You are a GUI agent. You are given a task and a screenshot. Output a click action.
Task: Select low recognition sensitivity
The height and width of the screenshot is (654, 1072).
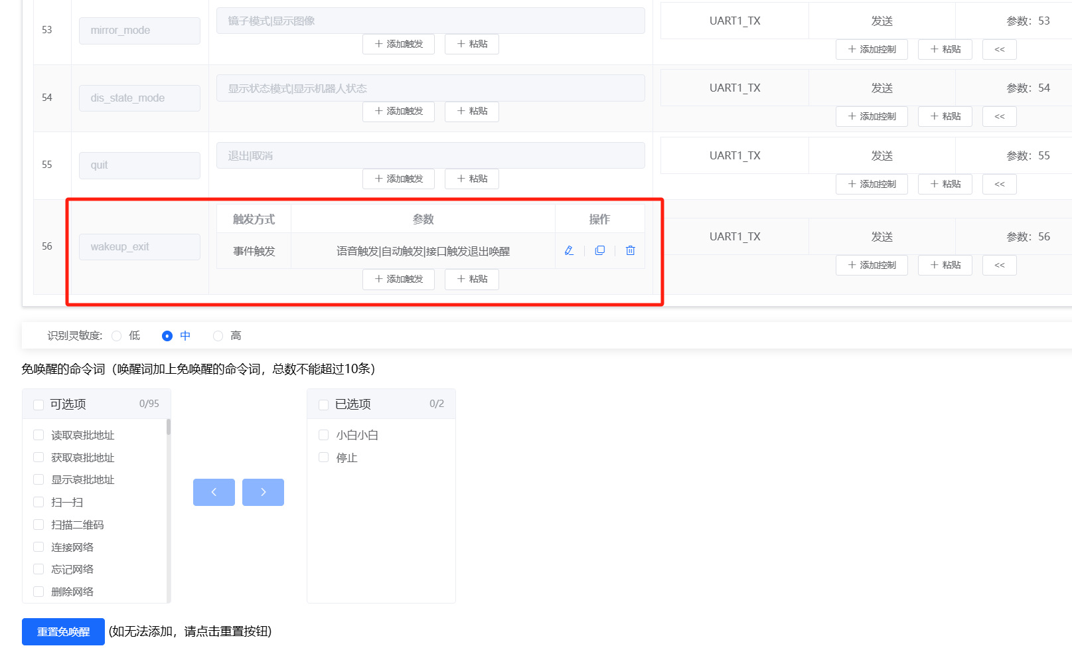pyautogui.click(x=117, y=336)
